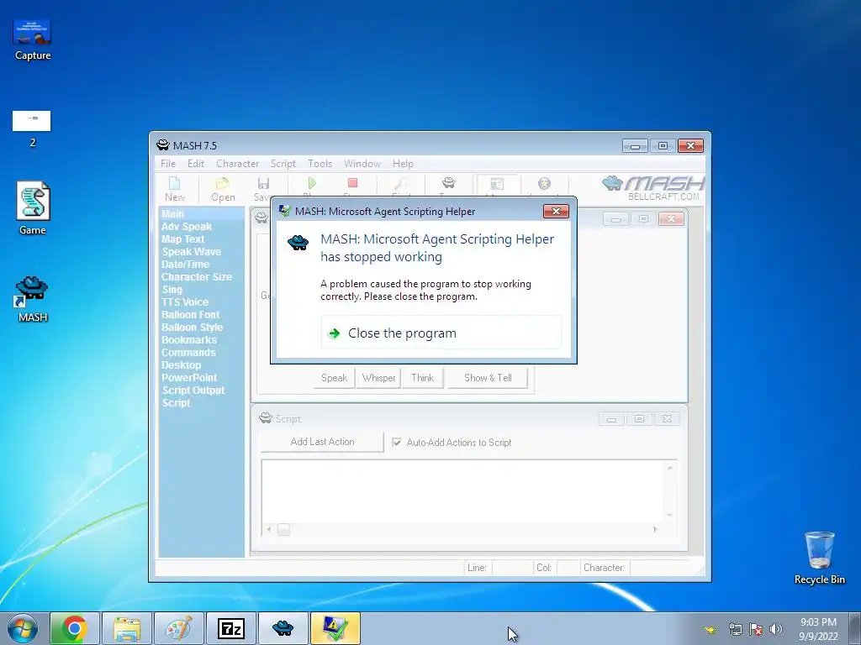Click inside the Script text area
This screenshot has width=861, height=645.
pyautogui.click(x=464, y=490)
